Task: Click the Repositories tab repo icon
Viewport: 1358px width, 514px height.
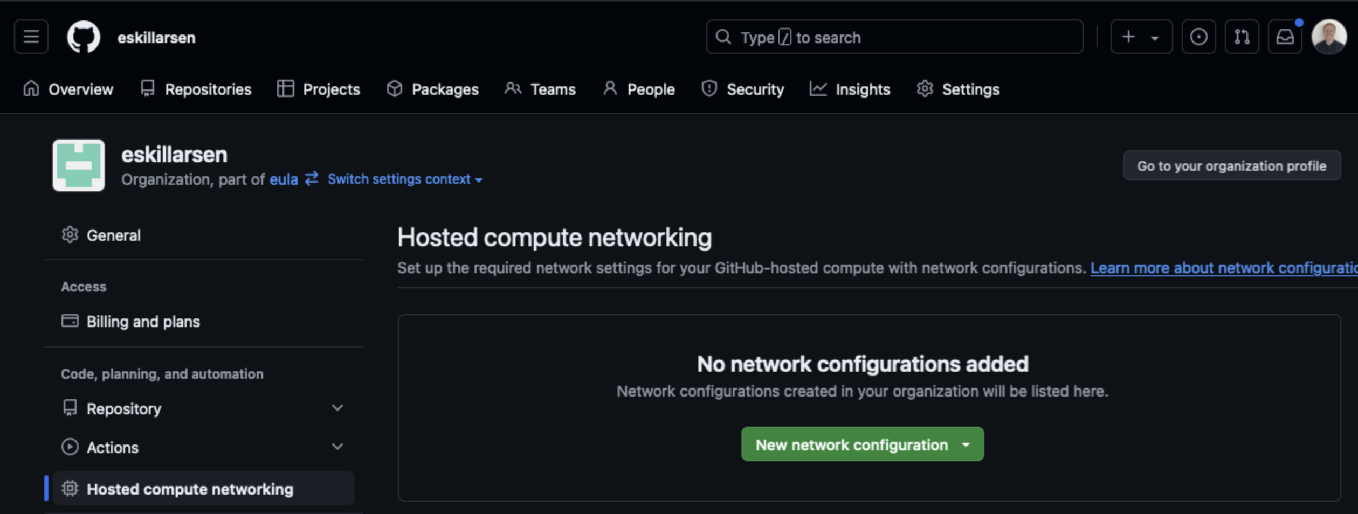Action: click(x=147, y=89)
